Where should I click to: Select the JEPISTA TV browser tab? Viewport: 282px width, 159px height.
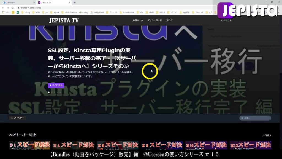54,2
